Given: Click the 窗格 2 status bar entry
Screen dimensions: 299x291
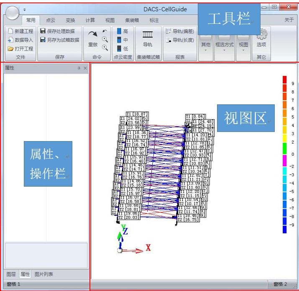Looking at the screenshot, I should pyautogui.click(x=280, y=284).
